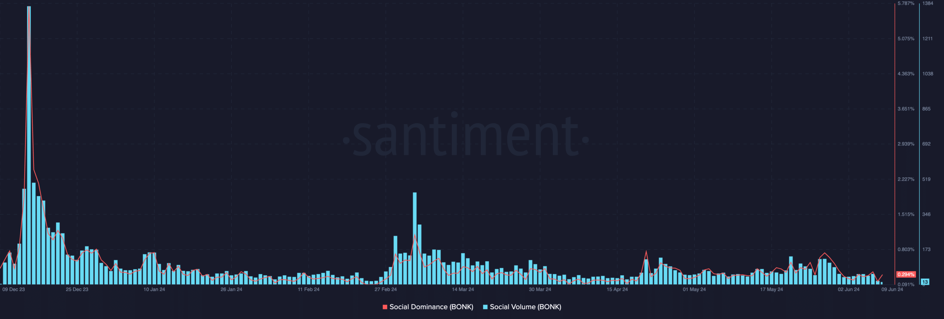Click the 692 volume axis label

[926, 144]
